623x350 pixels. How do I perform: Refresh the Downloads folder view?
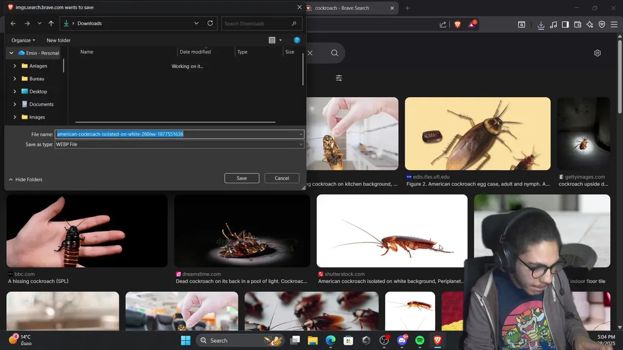click(x=210, y=23)
